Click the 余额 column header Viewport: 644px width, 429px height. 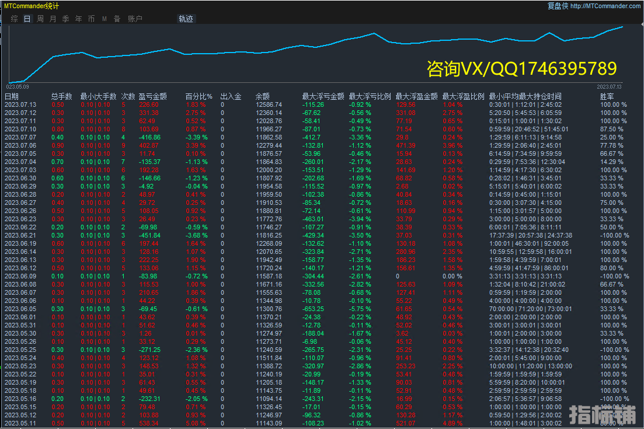coord(263,96)
